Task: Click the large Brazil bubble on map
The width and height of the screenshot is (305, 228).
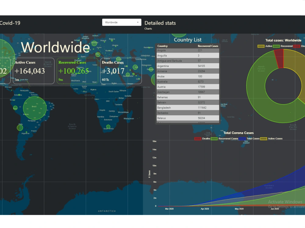Action: pos(35,108)
